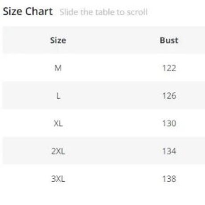Click the 2XL size cell
The height and width of the screenshot is (205, 205).
[x=58, y=152]
